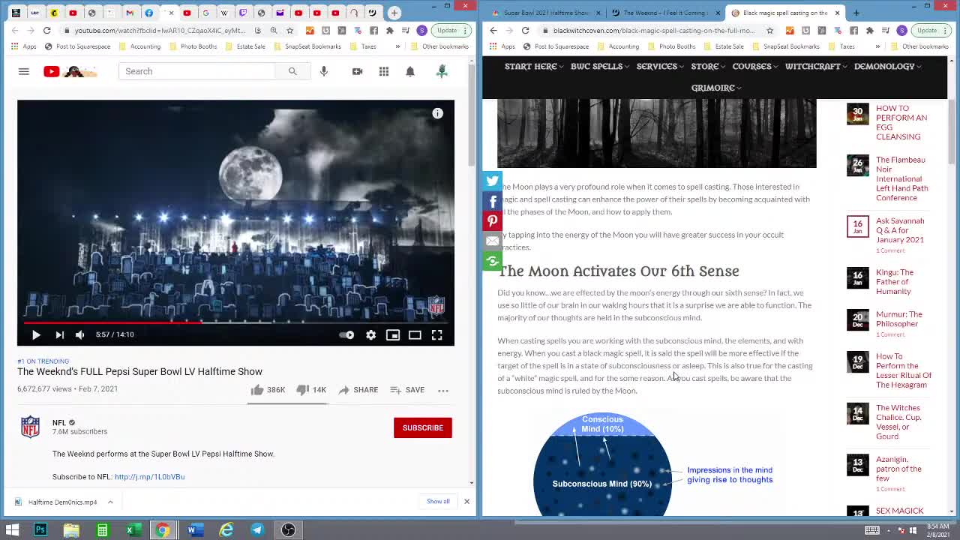The image size is (960, 540).
Task: Open the http://j.mp/1L0bVBu link
Action: tap(149, 477)
